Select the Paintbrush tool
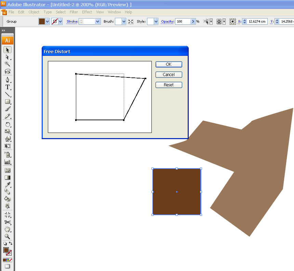Screen dimensions: 294x271 pyautogui.click(x=7, y=109)
